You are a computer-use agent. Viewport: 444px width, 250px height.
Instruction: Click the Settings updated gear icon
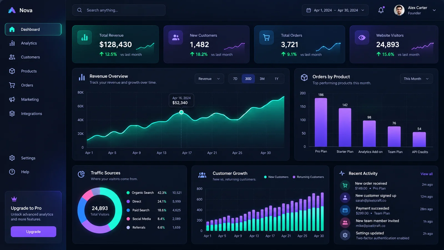[x=345, y=235]
